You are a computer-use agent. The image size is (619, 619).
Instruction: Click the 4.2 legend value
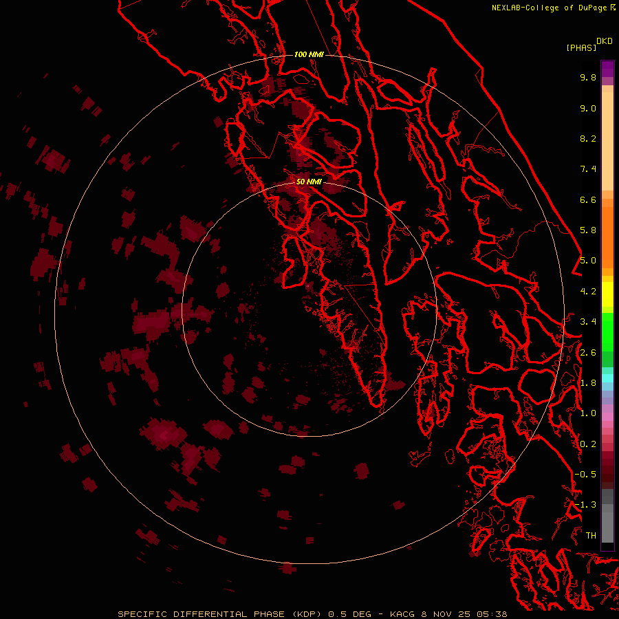(588, 292)
